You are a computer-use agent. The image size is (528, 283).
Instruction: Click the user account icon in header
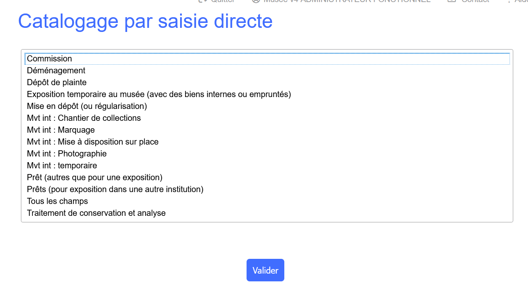pyautogui.click(x=256, y=1)
